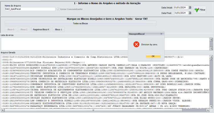
Task: Click the ACP COMERCIO ATACADISTA line
Action: pos(103,71)
